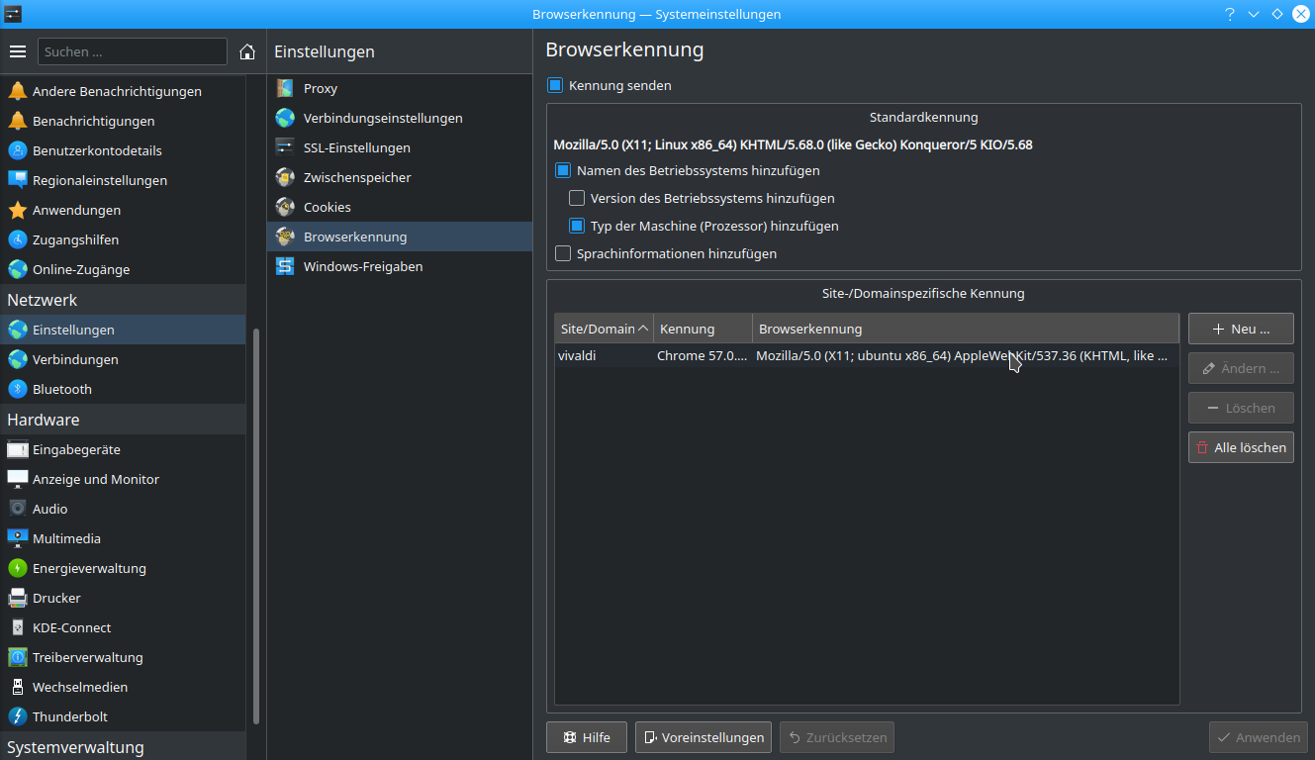Screen dimensions: 1315x760
Task: Restore defaults with Voreinstellungen button
Action: [704, 737]
